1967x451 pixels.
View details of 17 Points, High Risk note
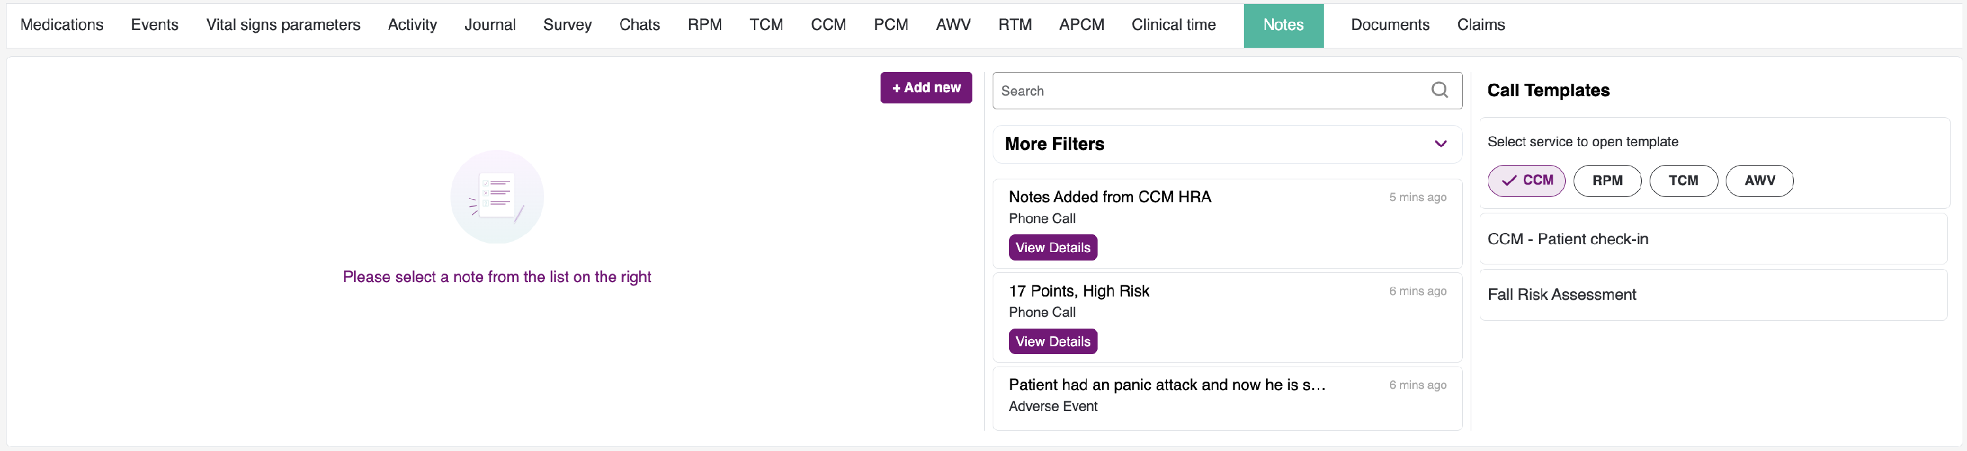(1052, 341)
